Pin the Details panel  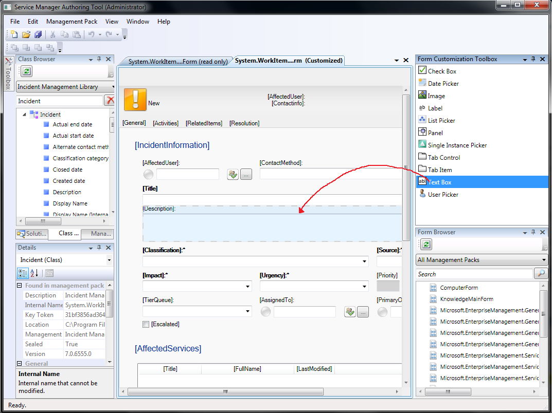(99, 248)
